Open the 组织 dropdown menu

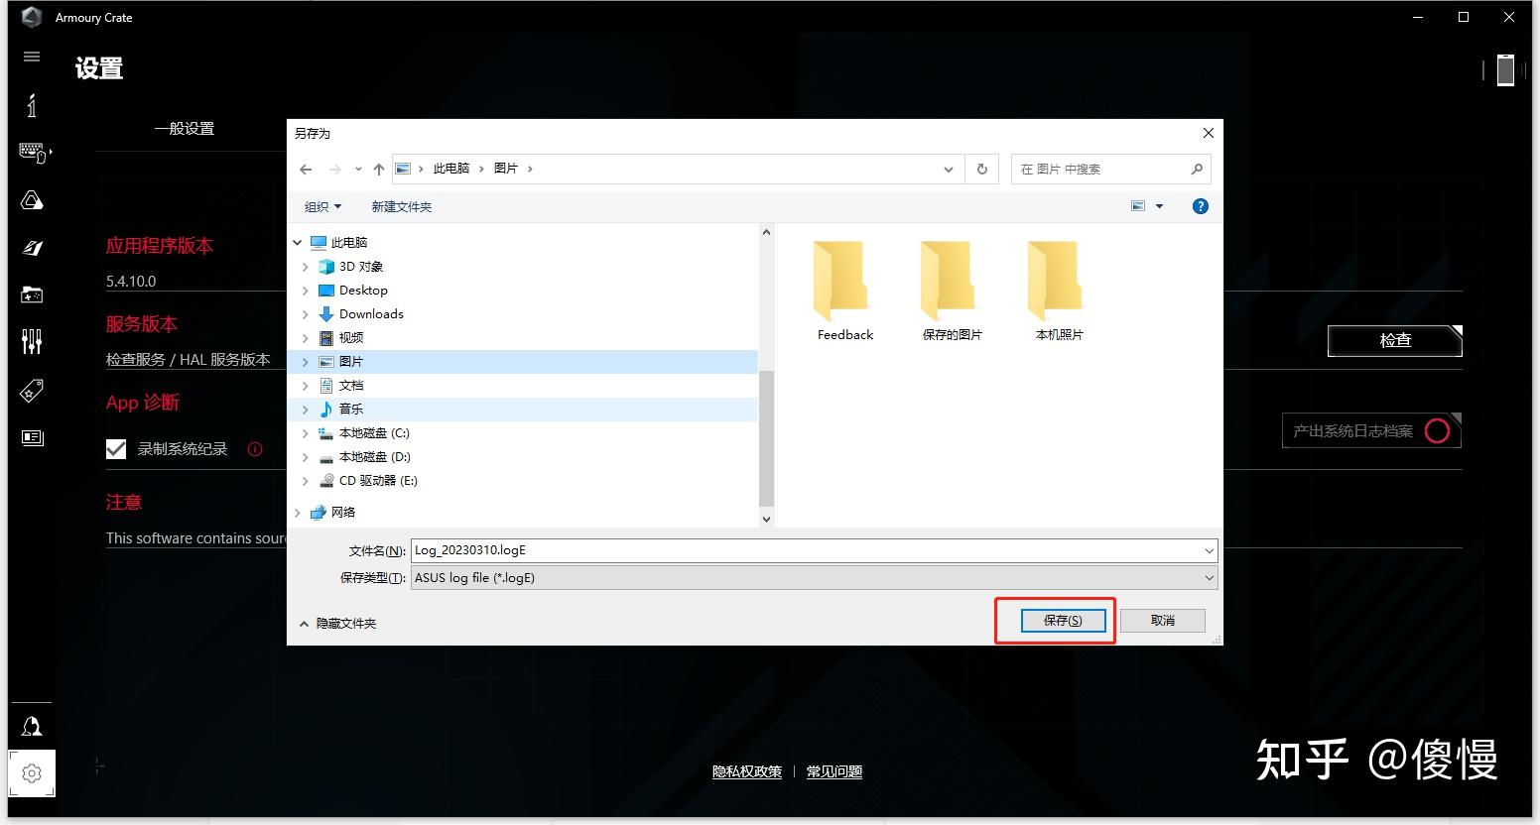point(321,206)
